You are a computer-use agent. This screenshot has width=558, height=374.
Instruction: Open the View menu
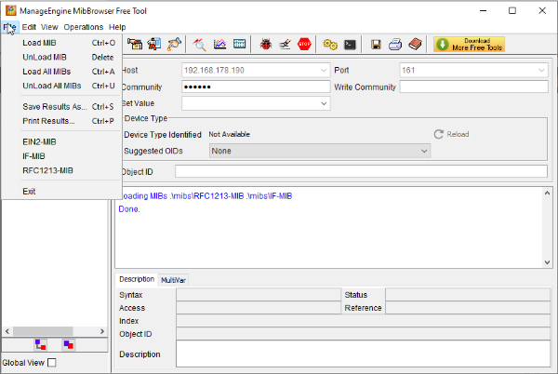click(x=49, y=27)
